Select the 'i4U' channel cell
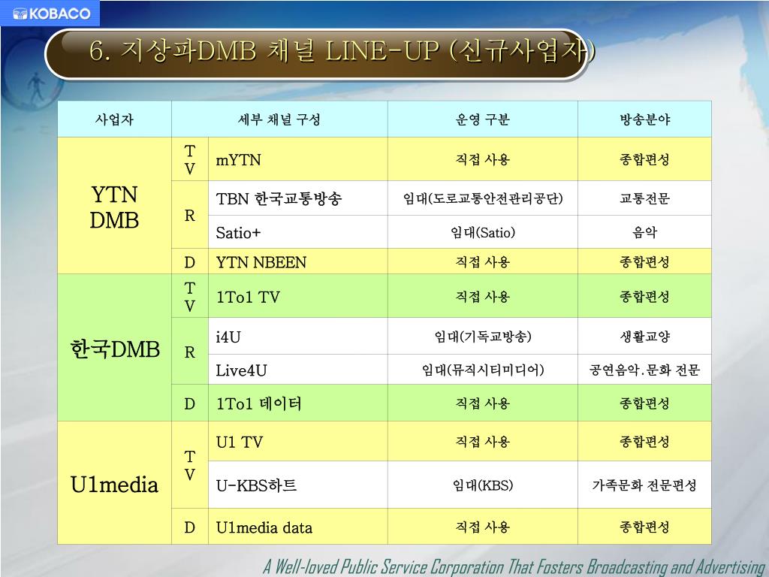The width and height of the screenshot is (769, 577). 297,336
